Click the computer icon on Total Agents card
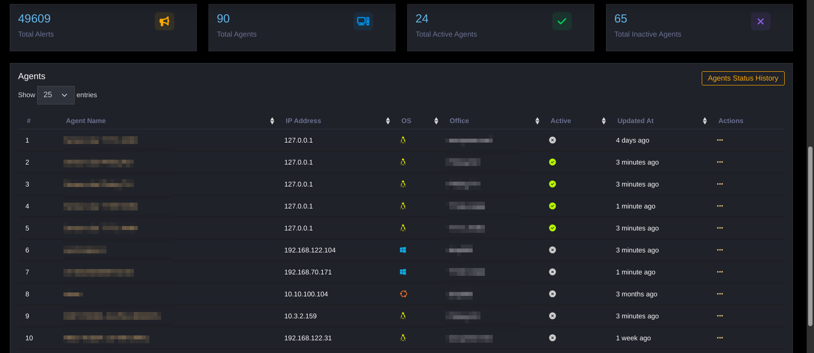Viewport: 814px width, 353px height. (363, 21)
